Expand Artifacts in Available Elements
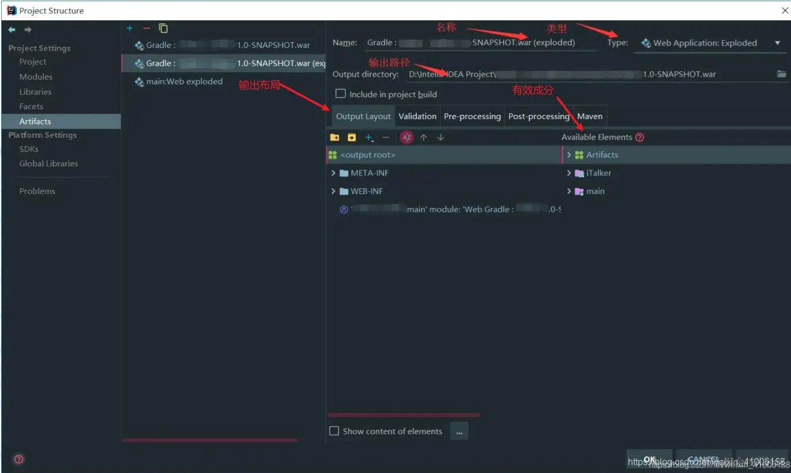Image resolution: width=791 pixels, height=473 pixels. 569,155
